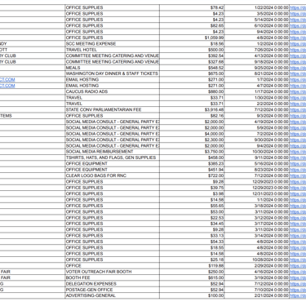Click the $1,059.99 amount cell
Viewport: 306px width, 306px height.
pos(192,38)
